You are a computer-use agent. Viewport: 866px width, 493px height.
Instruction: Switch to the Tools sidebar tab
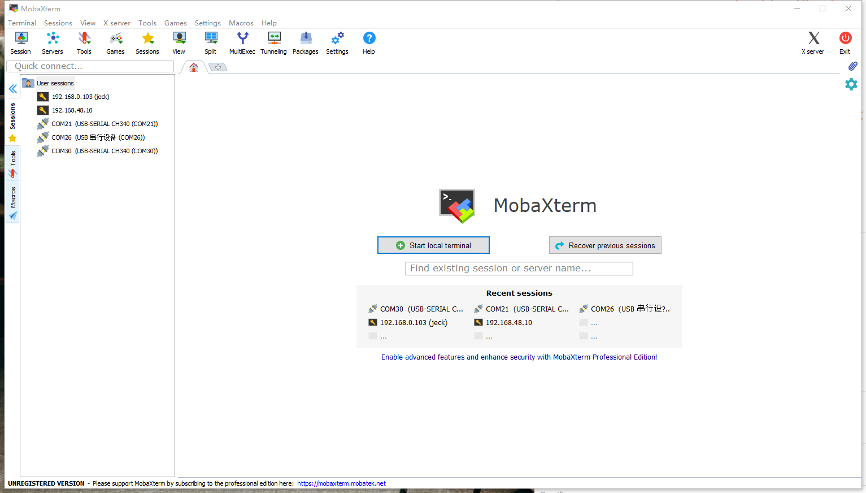pyautogui.click(x=12, y=164)
